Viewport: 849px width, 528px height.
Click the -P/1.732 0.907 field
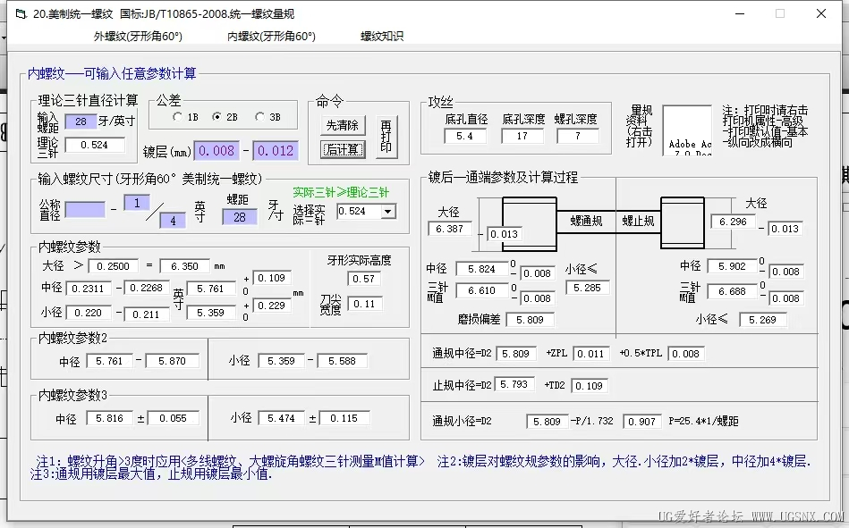[642, 422]
